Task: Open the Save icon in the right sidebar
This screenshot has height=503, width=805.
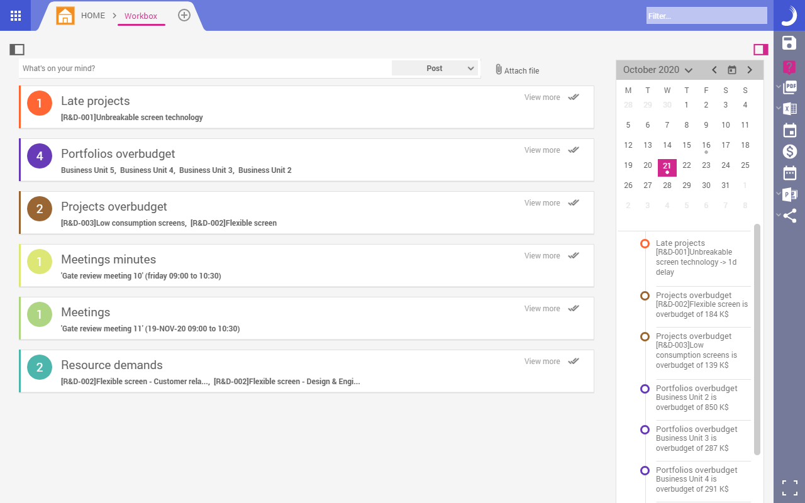Action: [789, 43]
